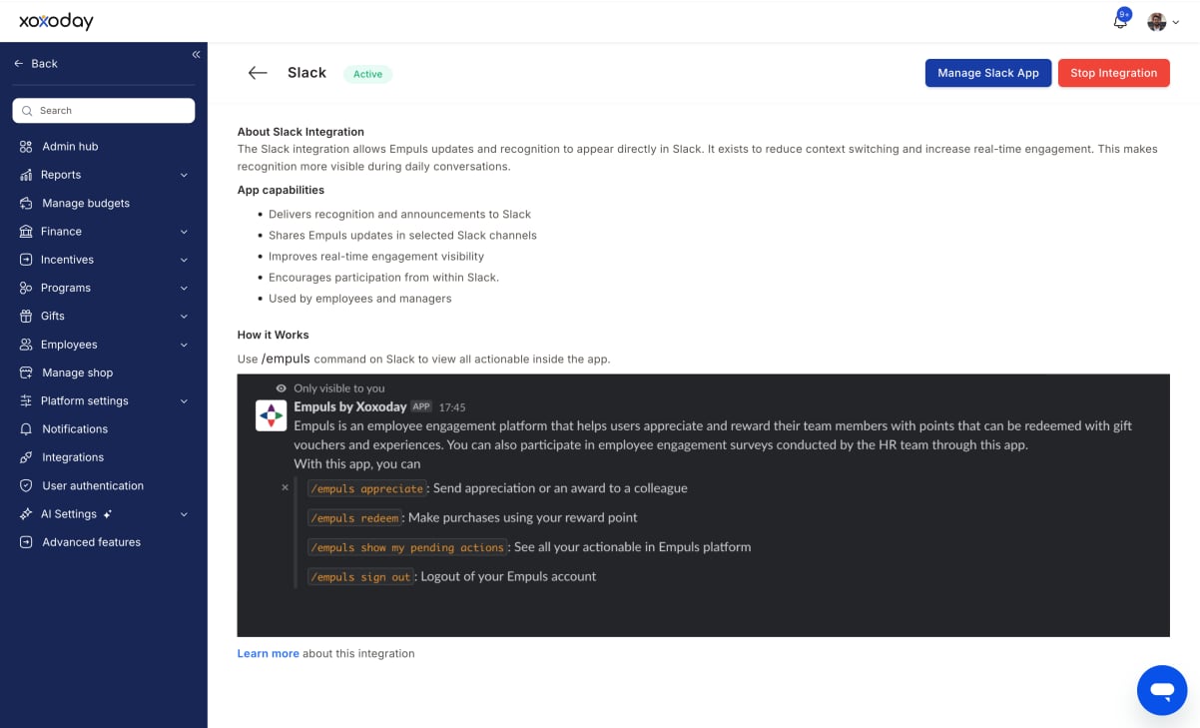Viewport: 1200px width, 728px height.
Task: Expand the Programs menu chevron
Action: click(x=184, y=288)
